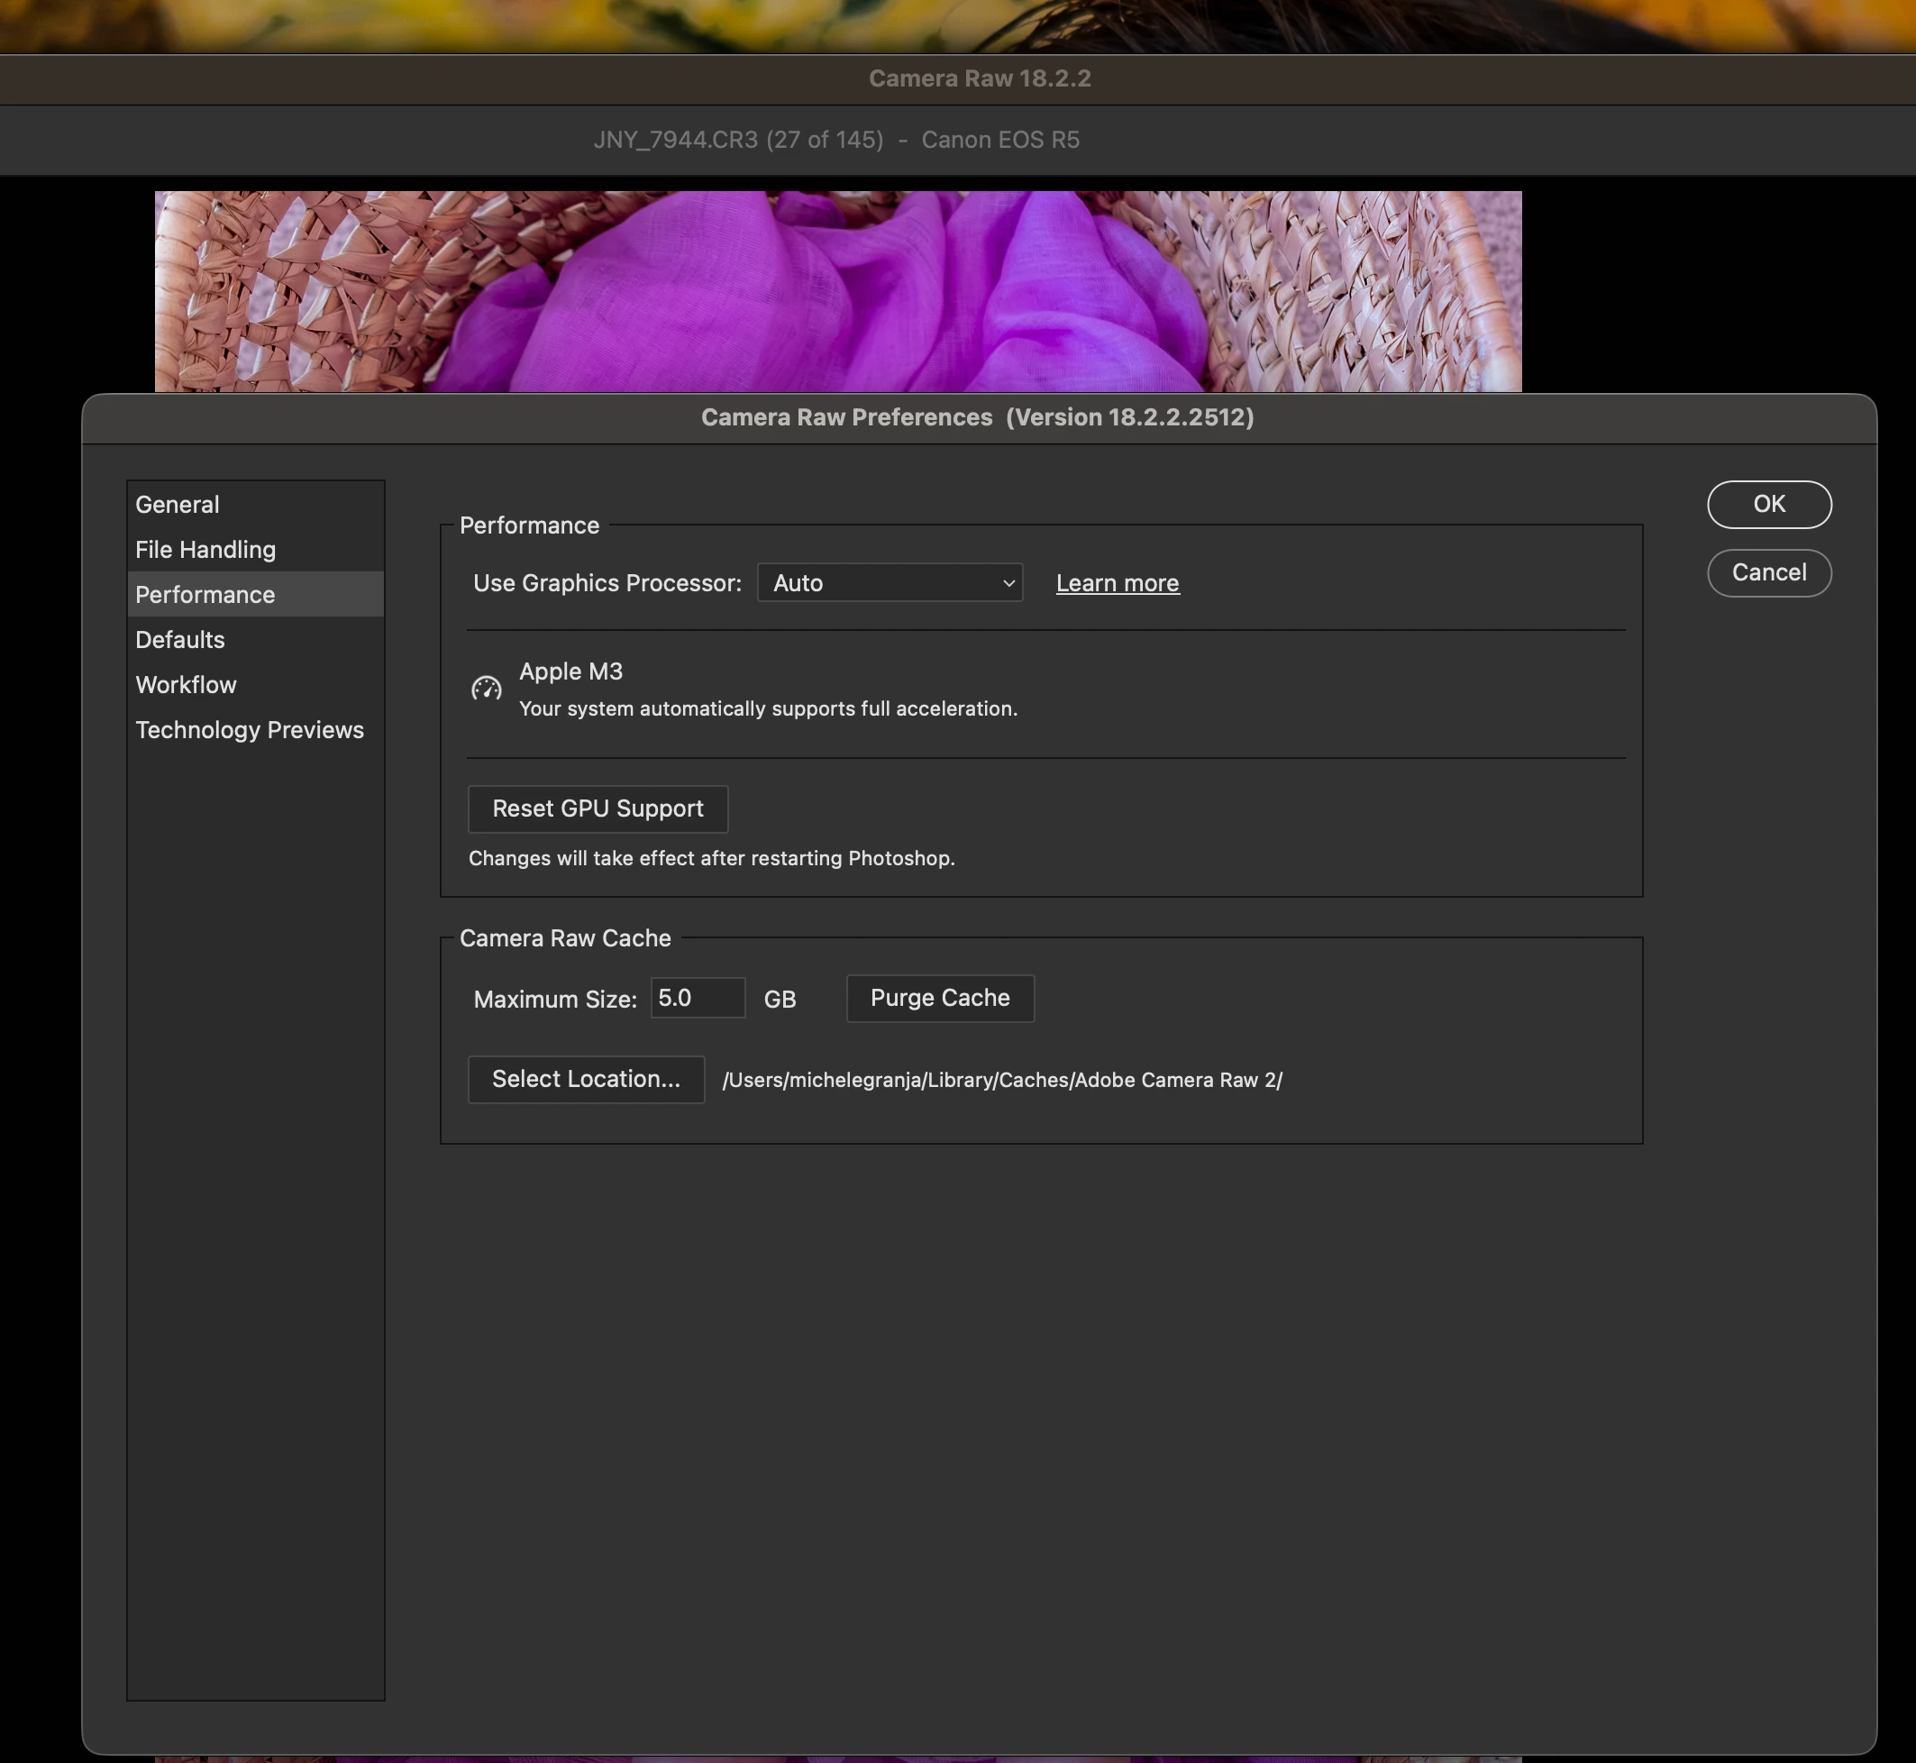Image resolution: width=1916 pixels, height=1763 pixels.
Task: Switch to File Handling preferences
Action: [x=205, y=550]
